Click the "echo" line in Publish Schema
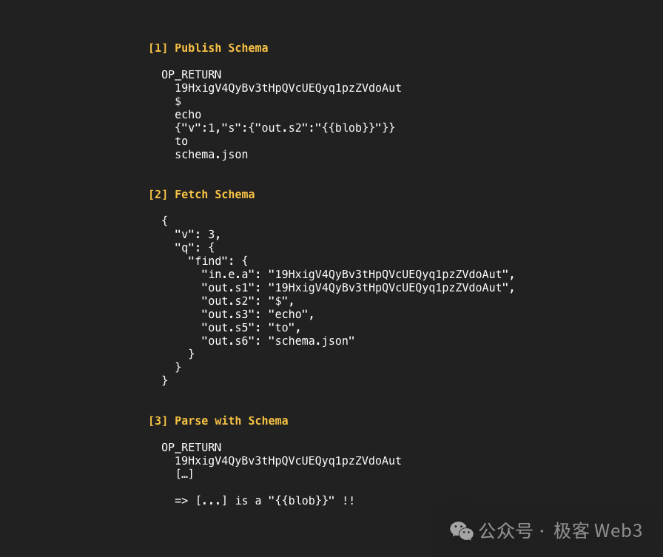This screenshot has height=557, width=663. point(188,115)
